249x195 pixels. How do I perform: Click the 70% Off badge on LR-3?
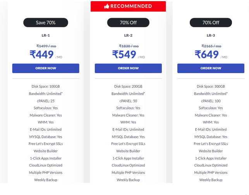211,22
